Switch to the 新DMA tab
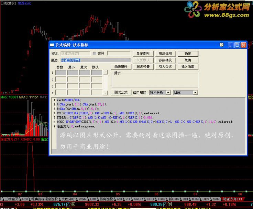This screenshot has width=253, height=209. pos(174,199)
